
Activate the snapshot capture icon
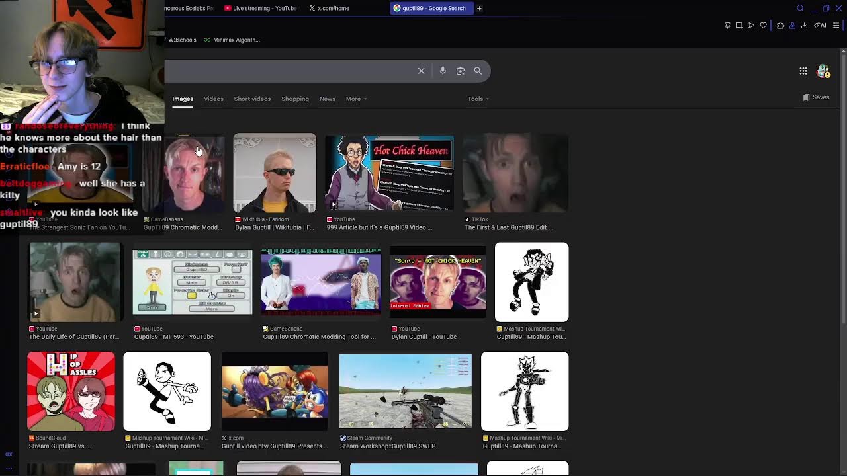pos(739,26)
